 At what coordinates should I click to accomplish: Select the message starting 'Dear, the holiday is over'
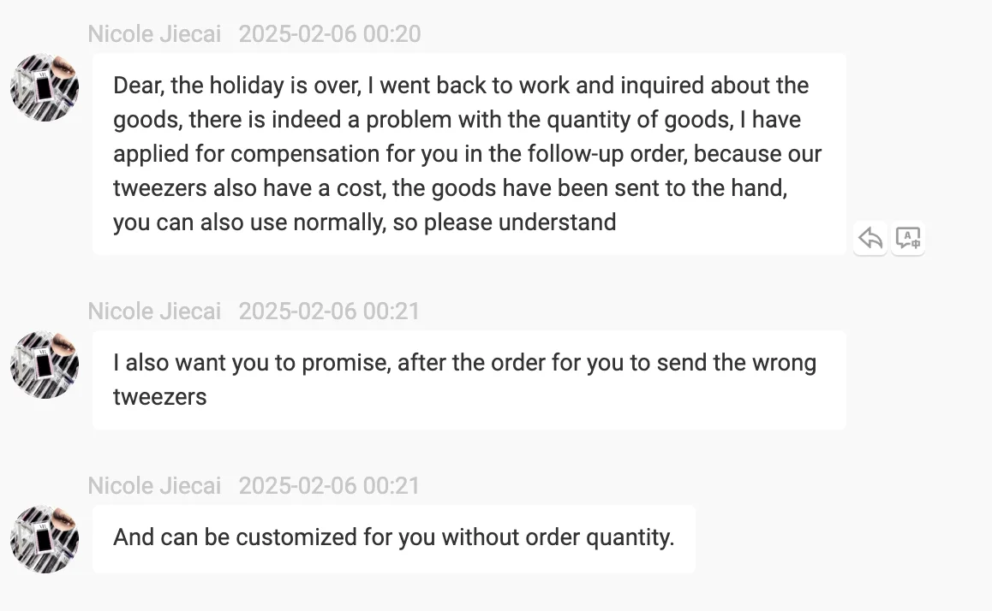(x=469, y=154)
